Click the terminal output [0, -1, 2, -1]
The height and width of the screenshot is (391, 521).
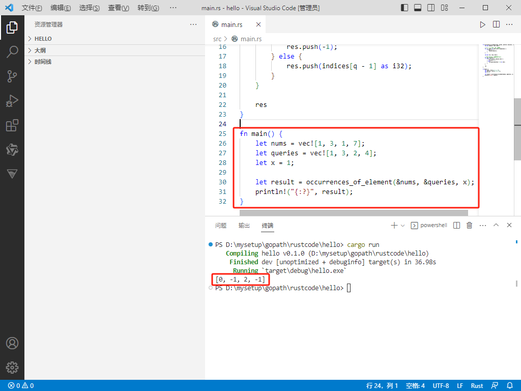[240, 280]
